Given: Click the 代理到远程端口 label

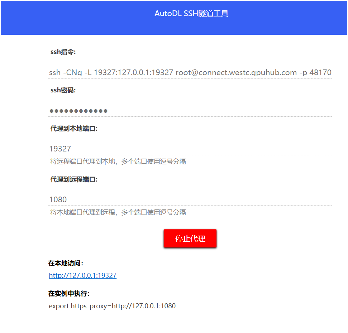Looking at the screenshot, I should coord(74,179).
